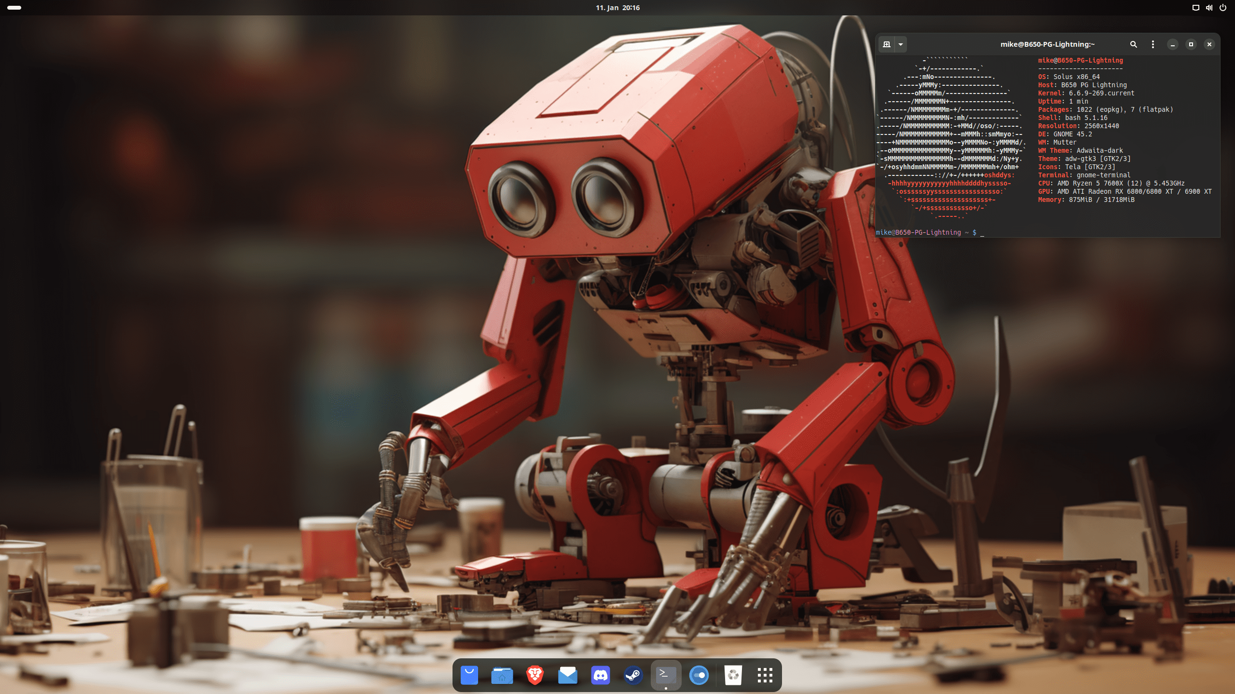1235x694 pixels.
Task: Close the gnome-terminal window
Action: [1209, 44]
